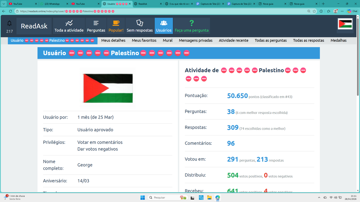Open the browser profile avatar
Screen dimensions: 360x202
pyautogui.click(x=336, y=11)
